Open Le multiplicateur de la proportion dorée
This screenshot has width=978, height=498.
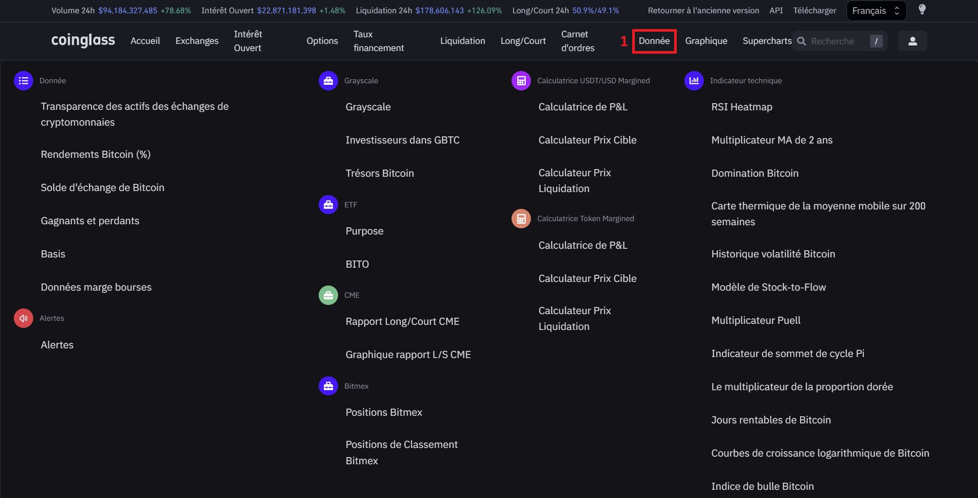pos(802,387)
